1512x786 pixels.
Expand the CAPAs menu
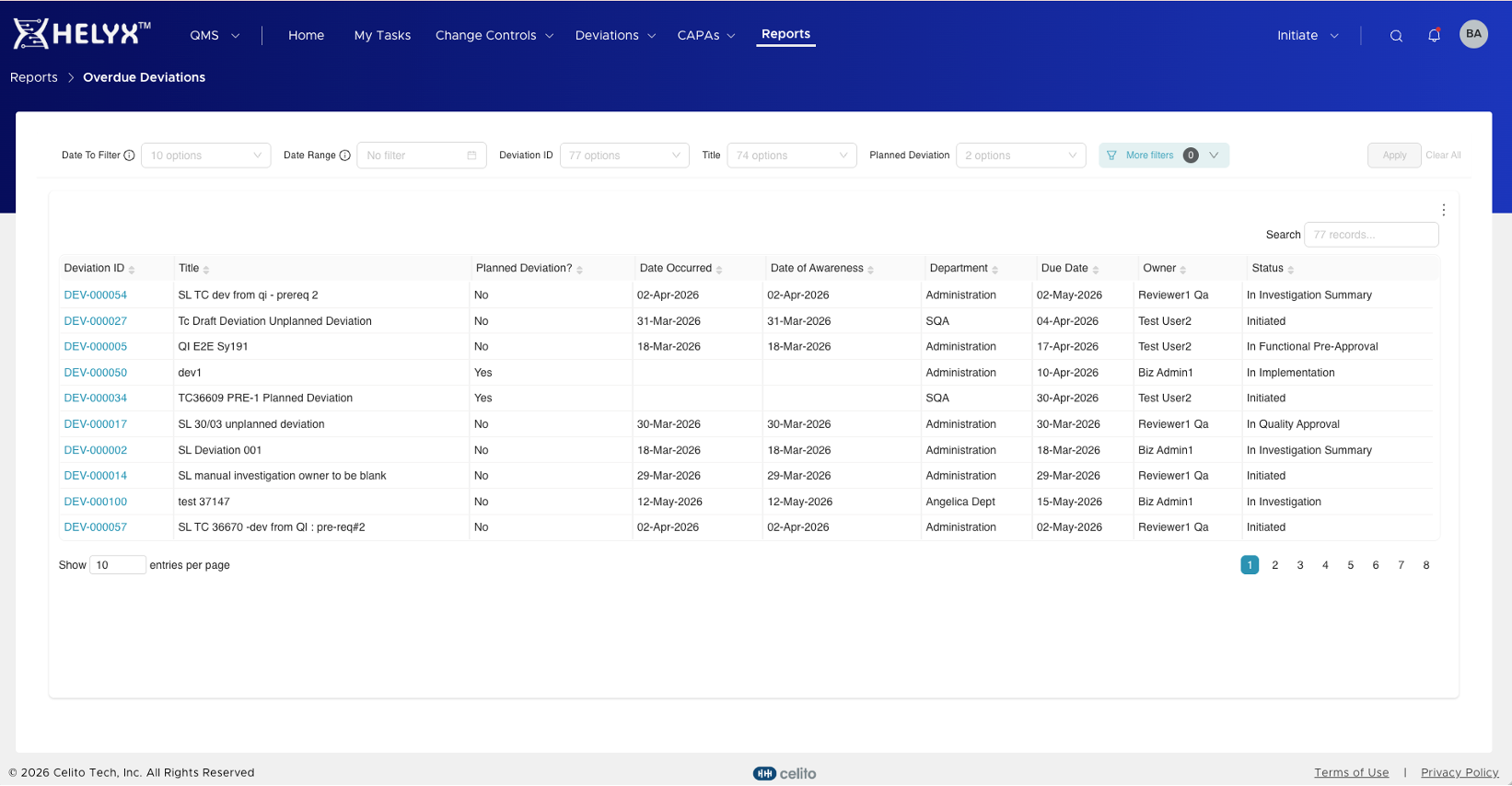click(706, 35)
